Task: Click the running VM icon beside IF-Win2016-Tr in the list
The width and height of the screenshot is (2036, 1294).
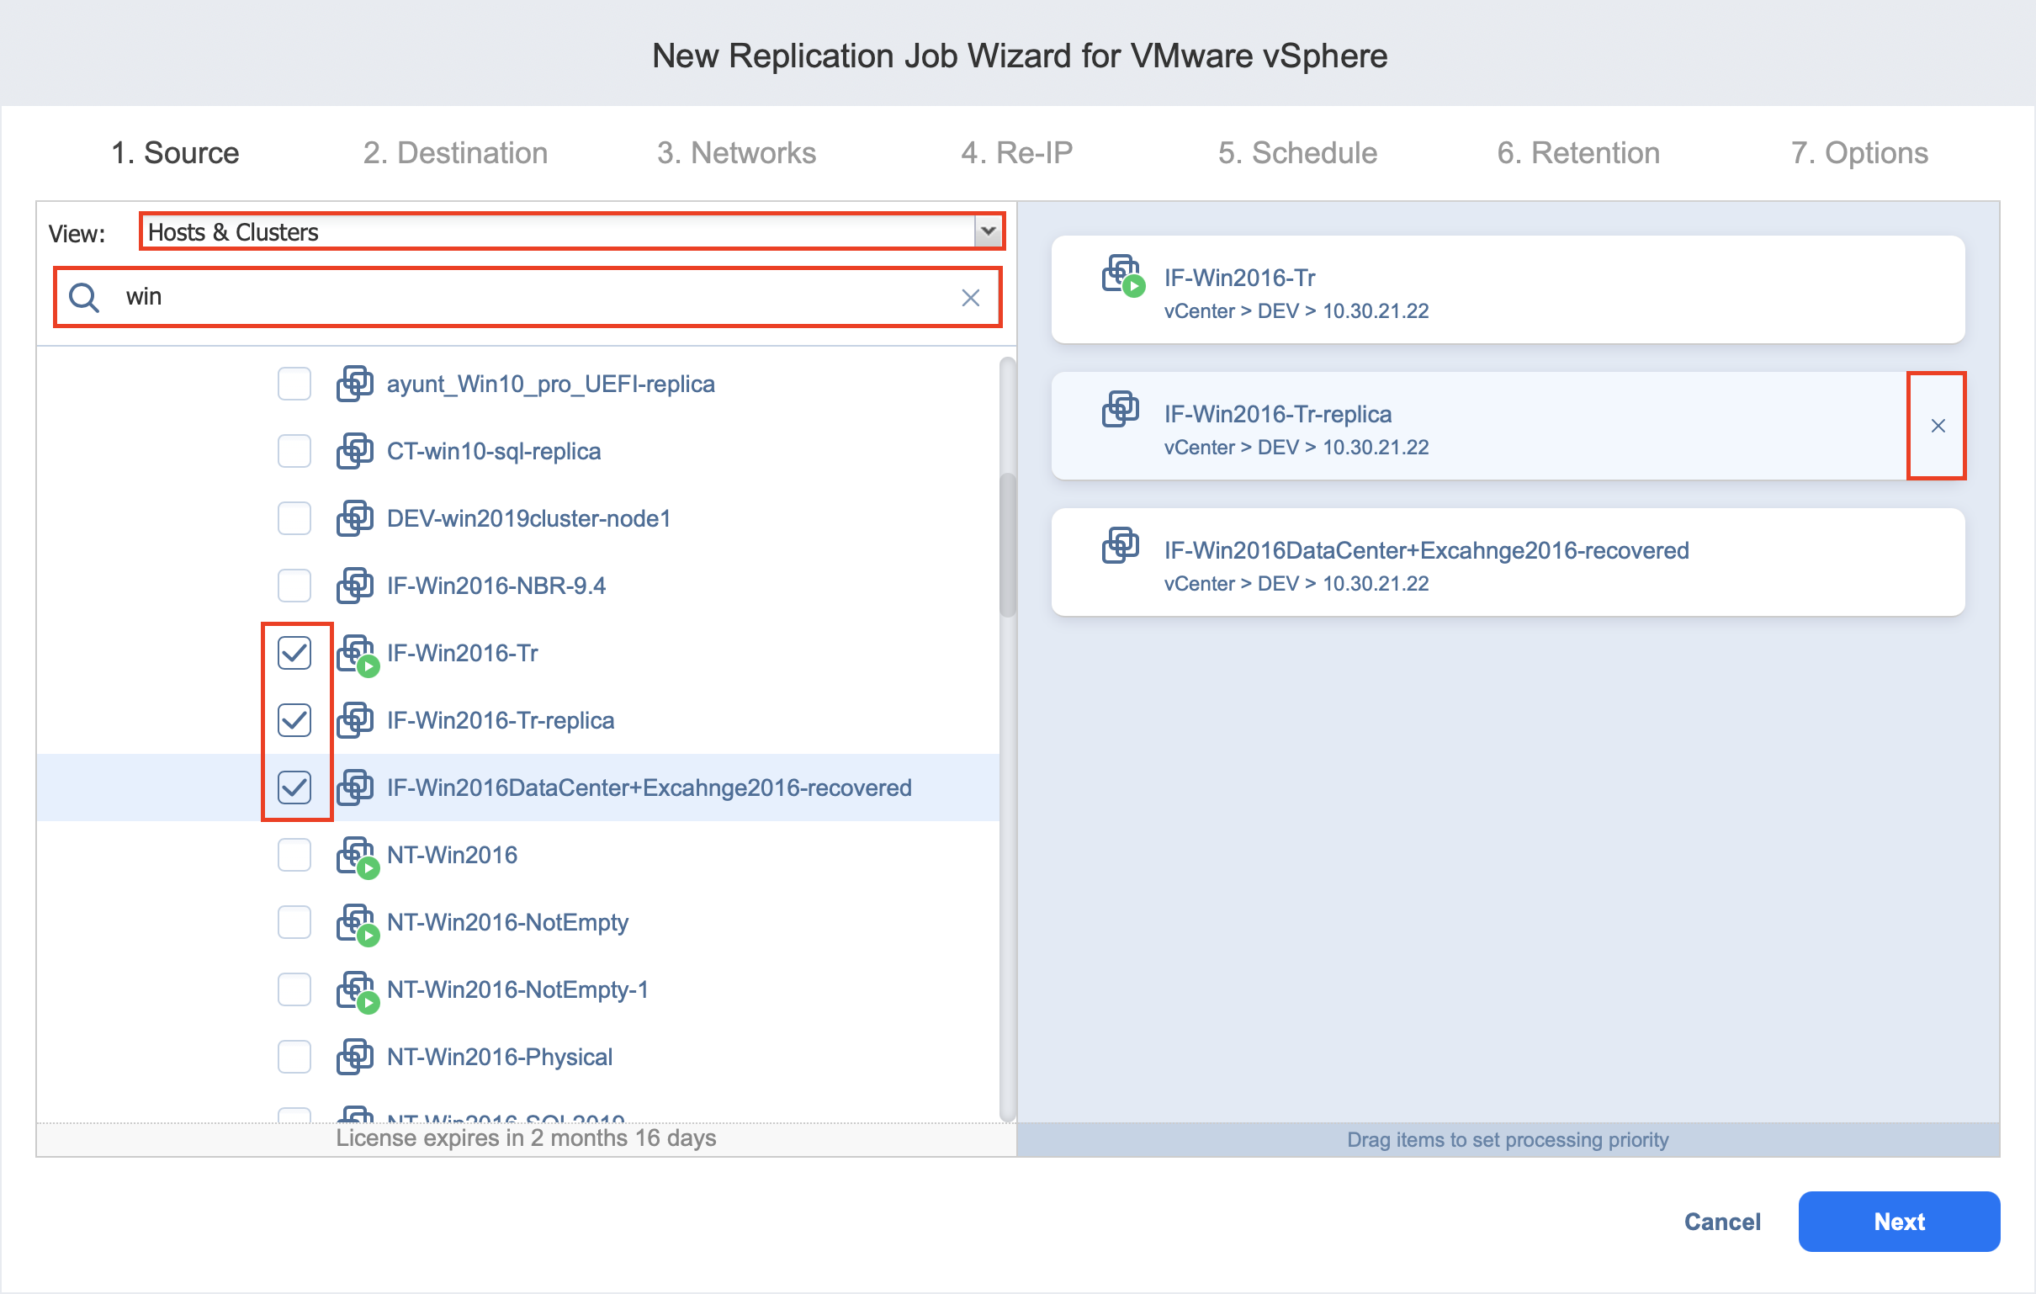Action: click(357, 655)
